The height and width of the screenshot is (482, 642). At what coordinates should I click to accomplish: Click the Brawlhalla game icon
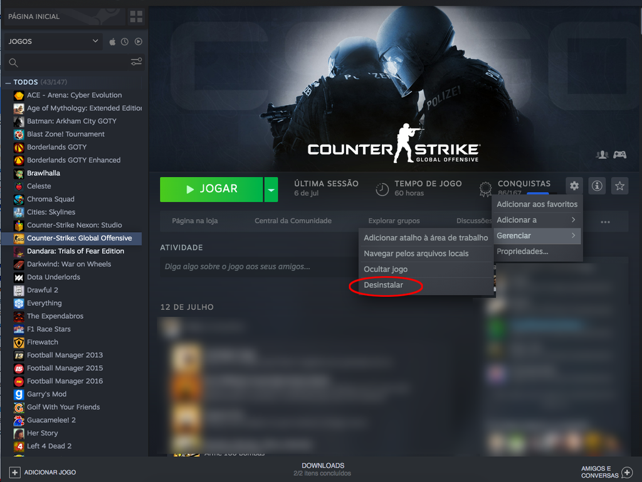coord(19,174)
